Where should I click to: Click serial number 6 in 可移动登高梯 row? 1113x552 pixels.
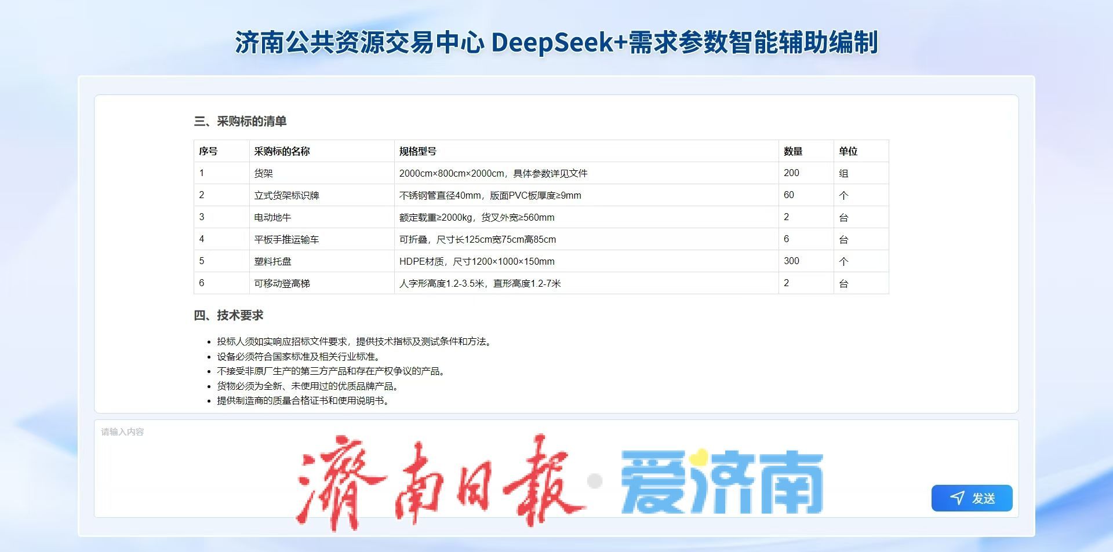pos(202,283)
